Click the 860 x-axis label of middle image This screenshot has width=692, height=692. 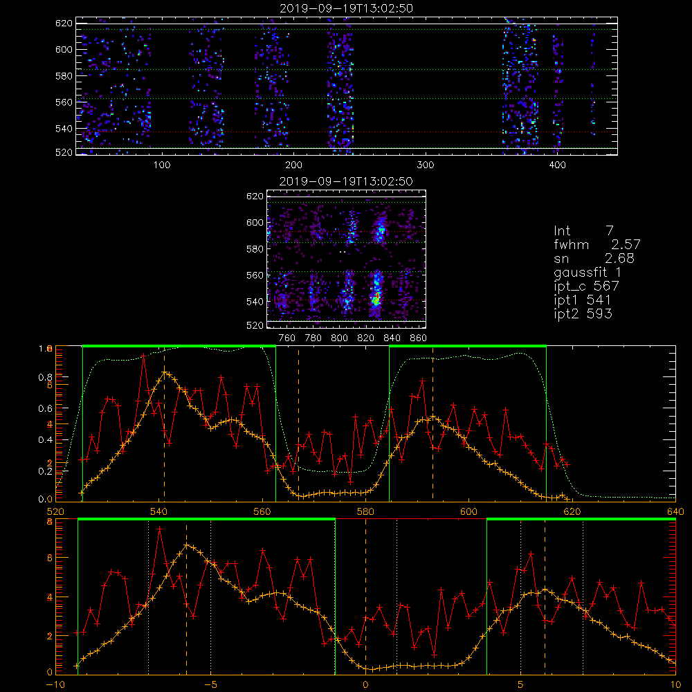[419, 338]
